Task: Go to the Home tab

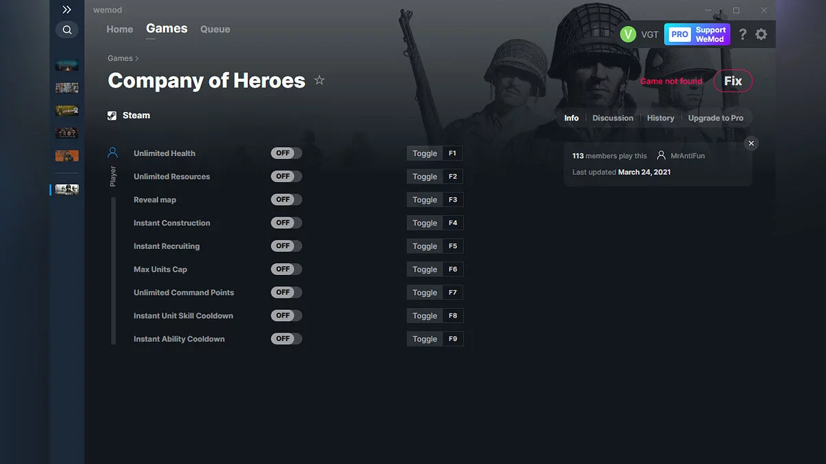Action: (120, 30)
